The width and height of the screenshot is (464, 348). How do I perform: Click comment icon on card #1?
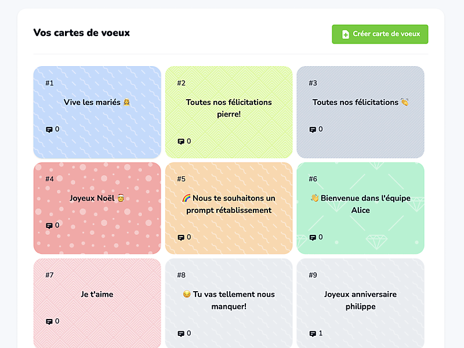pyautogui.click(x=49, y=129)
